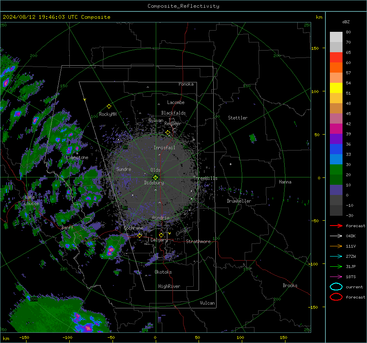The image size is (367, 343).
Task: Click the Innisfail label on the map
Action: [x=164, y=148]
